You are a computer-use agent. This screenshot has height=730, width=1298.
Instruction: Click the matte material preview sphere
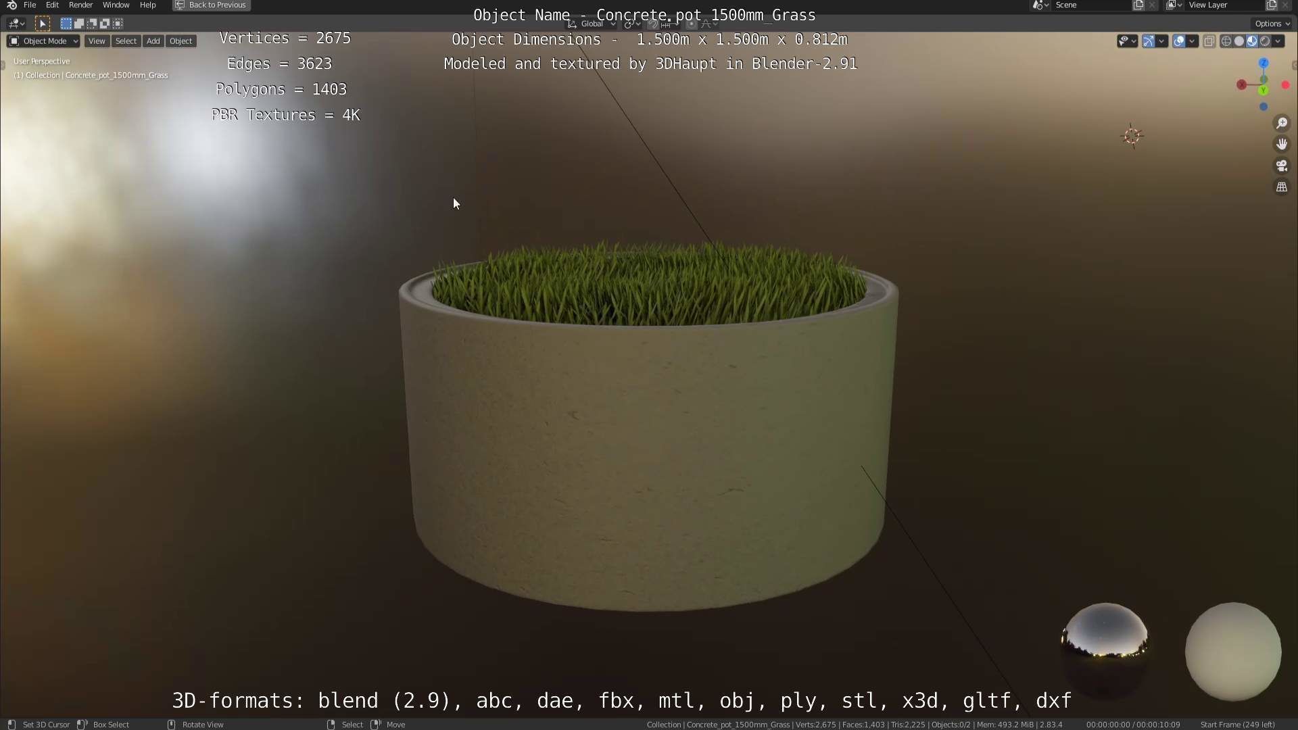pos(1233,652)
